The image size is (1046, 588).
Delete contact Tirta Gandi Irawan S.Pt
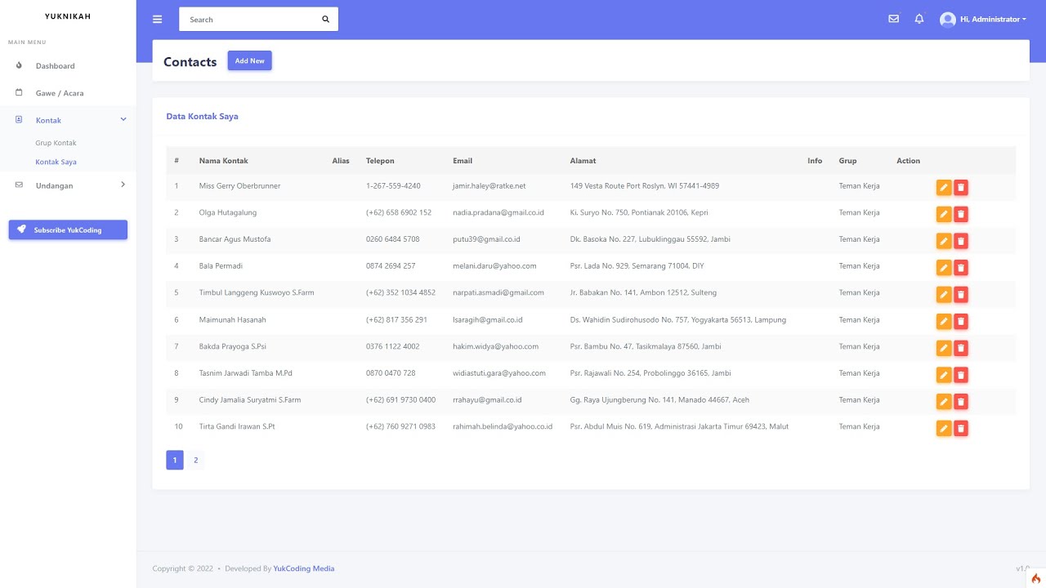click(x=961, y=429)
